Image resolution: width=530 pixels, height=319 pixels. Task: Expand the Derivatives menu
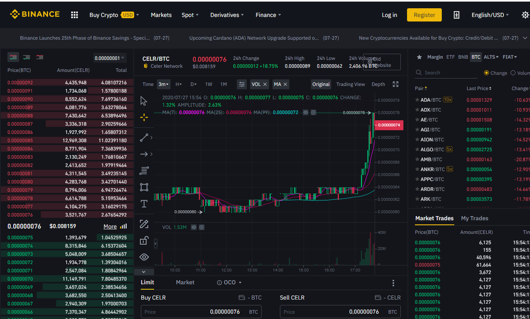pos(227,15)
